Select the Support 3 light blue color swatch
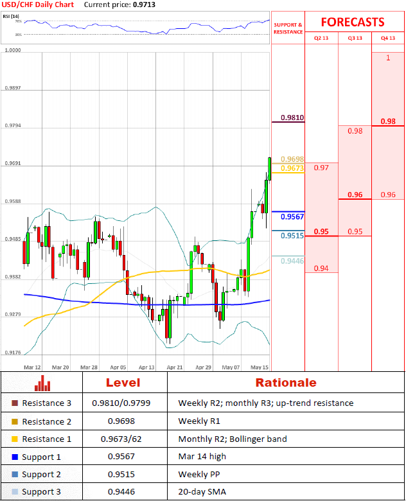This screenshot has height=501, width=406. [x=15, y=492]
